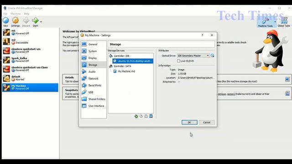Select the Spark_Kafka machine
Image resolution: width=292 pixels, height=164 pixels.
coord(30,60)
